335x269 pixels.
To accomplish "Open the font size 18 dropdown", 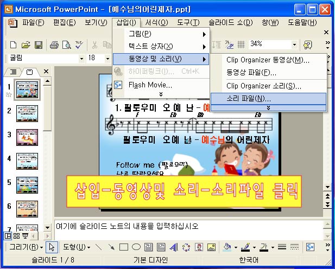I will (108, 58).
